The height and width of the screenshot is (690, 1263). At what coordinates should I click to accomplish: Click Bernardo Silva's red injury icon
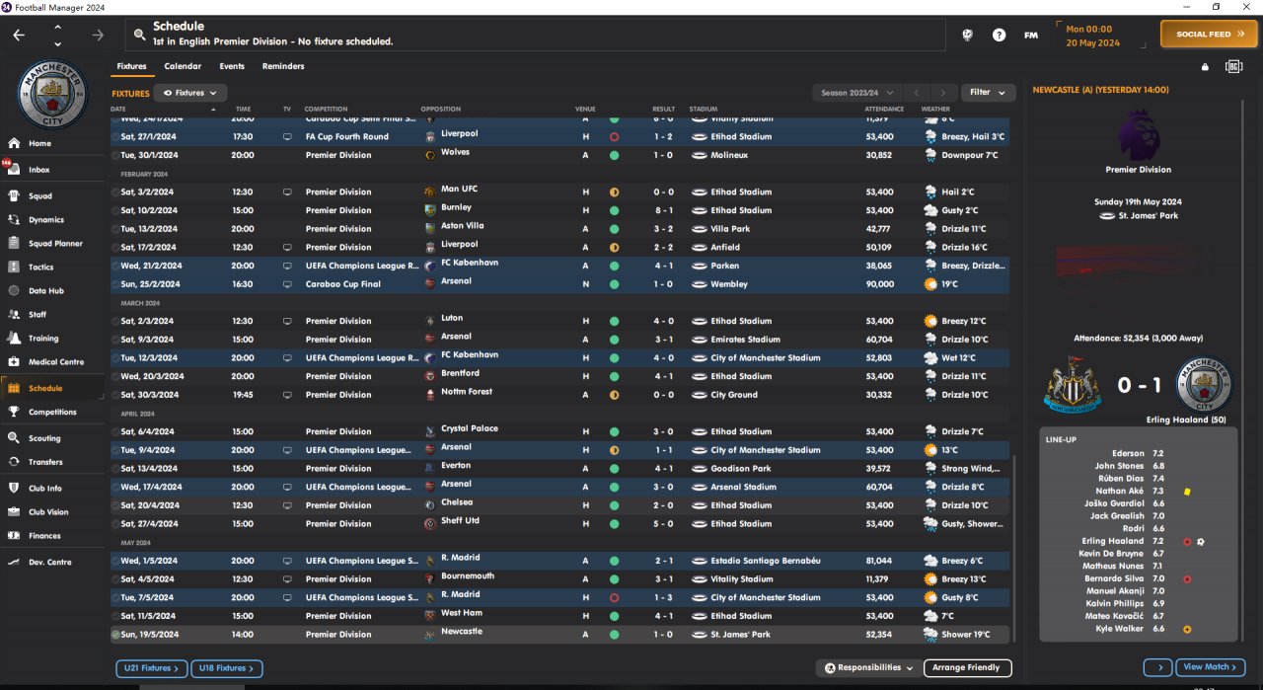pyautogui.click(x=1187, y=579)
